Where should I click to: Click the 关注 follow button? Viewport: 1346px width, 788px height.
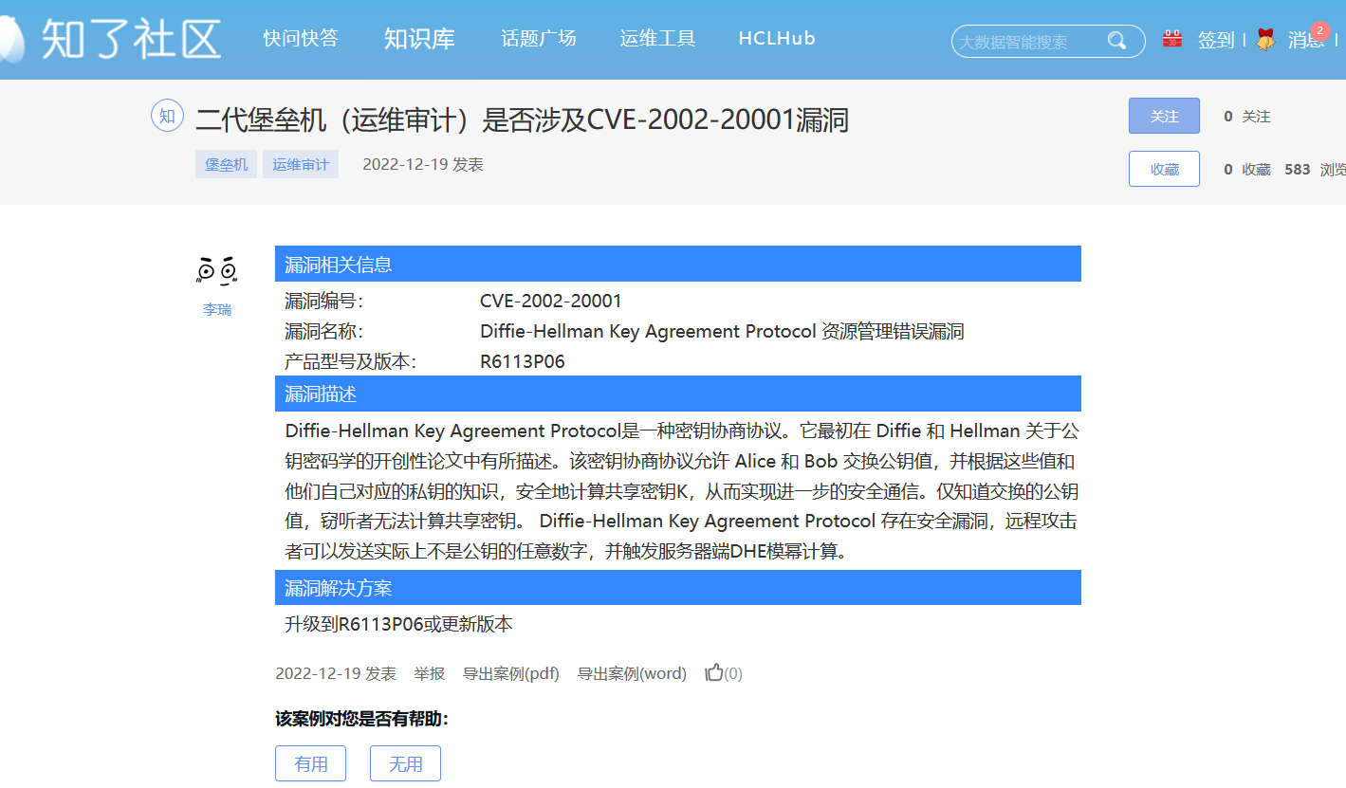point(1164,116)
